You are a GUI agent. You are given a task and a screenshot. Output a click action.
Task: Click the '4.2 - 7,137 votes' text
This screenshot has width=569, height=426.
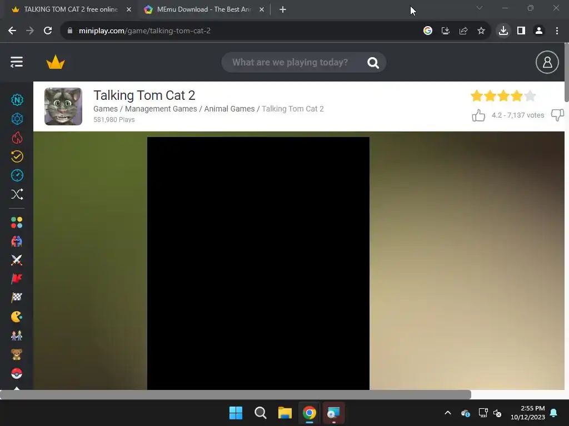pos(518,115)
